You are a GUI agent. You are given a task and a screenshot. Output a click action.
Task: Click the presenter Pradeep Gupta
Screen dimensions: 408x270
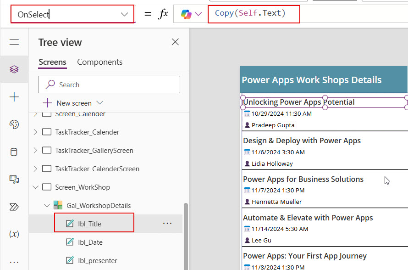click(x=273, y=125)
